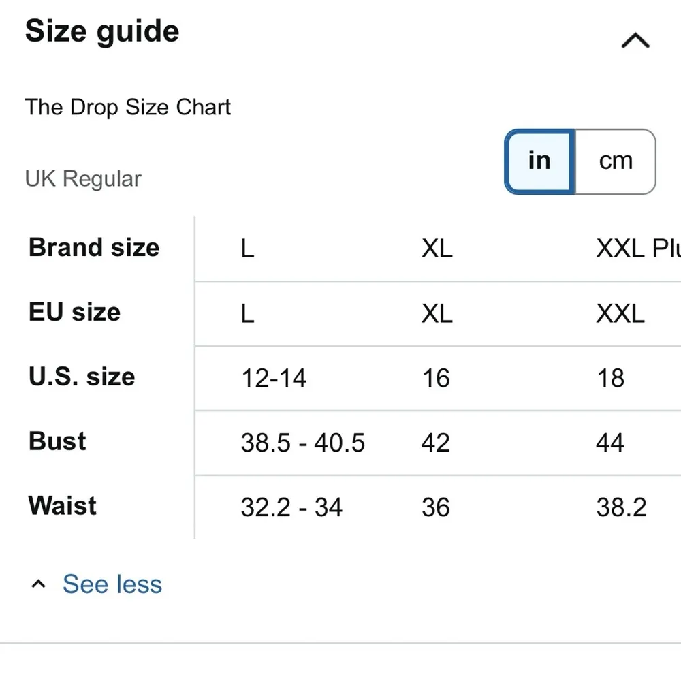Switch units to centimeters

tap(616, 161)
